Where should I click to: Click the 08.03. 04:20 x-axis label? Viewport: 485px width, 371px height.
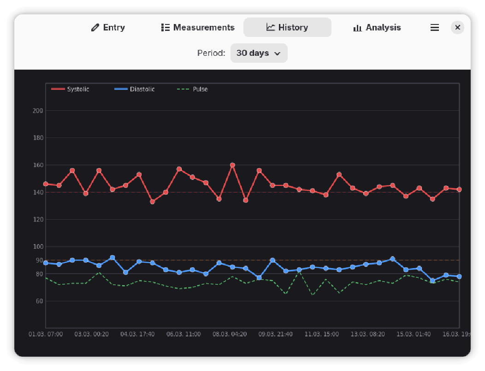pyautogui.click(x=230, y=334)
